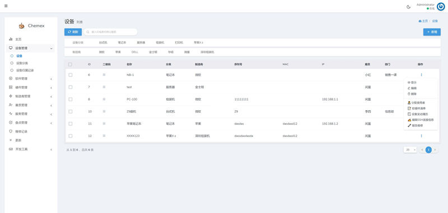Screen dimensions: 448x213
Task: Go to previous page in pagination
Action: [x=422, y=150]
